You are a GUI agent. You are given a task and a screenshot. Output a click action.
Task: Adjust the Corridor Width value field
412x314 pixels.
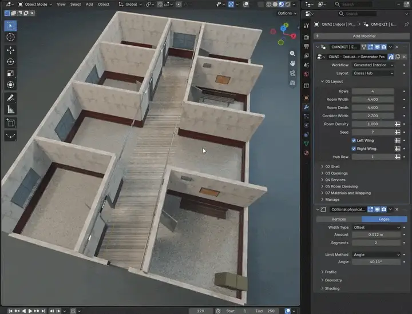tap(373, 116)
